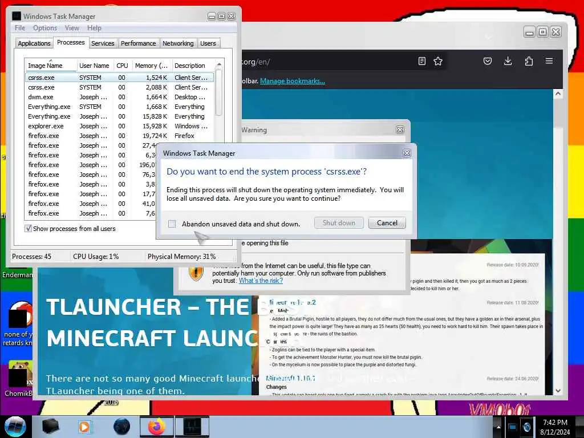
Task: Bookmark this page with the star icon
Action: [438, 61]
